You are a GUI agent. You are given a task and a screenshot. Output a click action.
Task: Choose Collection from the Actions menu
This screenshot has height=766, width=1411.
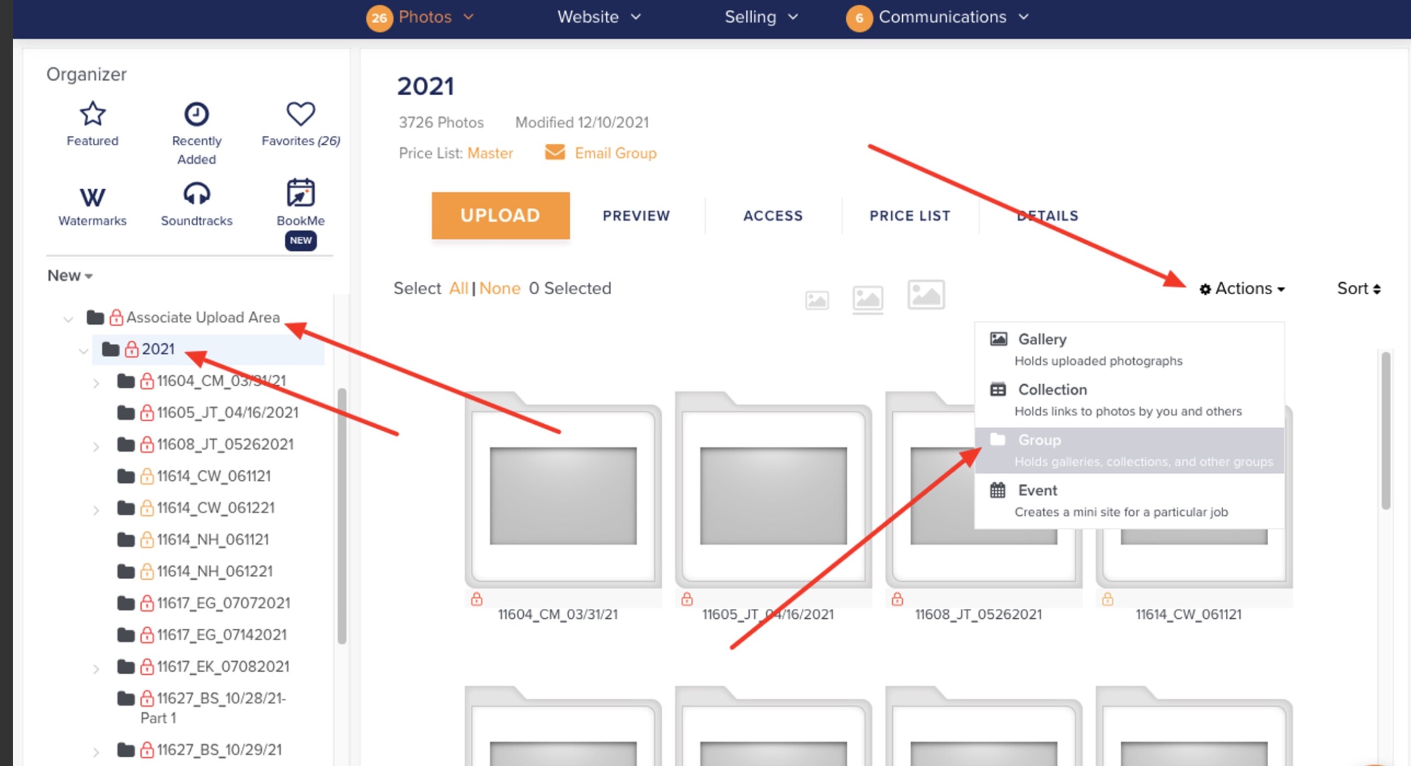(x=1129, y=400)
